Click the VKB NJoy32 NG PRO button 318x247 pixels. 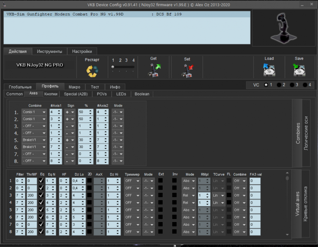click(x=40, y=65)
